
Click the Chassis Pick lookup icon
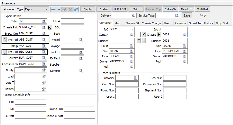(x=44, y=27)
